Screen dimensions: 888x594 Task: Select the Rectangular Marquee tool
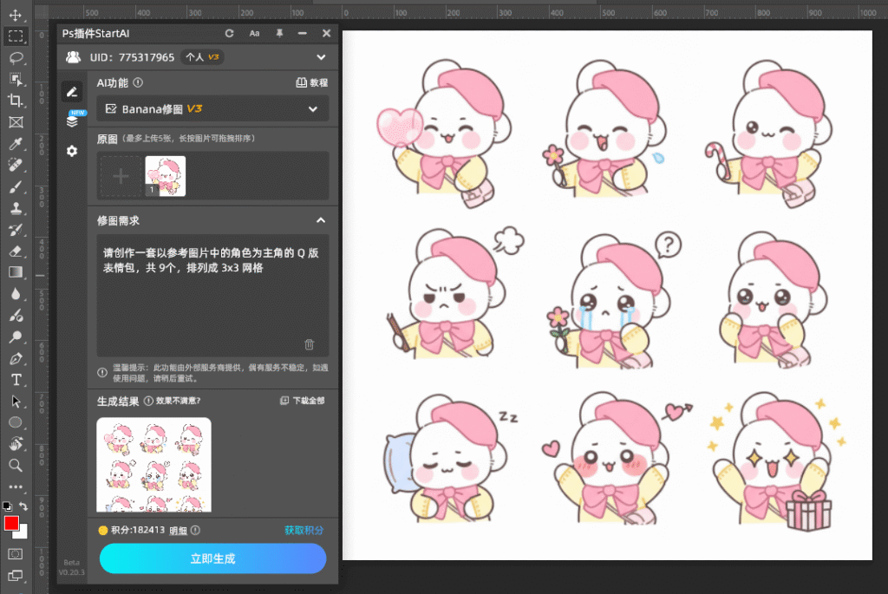tap(14, 36)
